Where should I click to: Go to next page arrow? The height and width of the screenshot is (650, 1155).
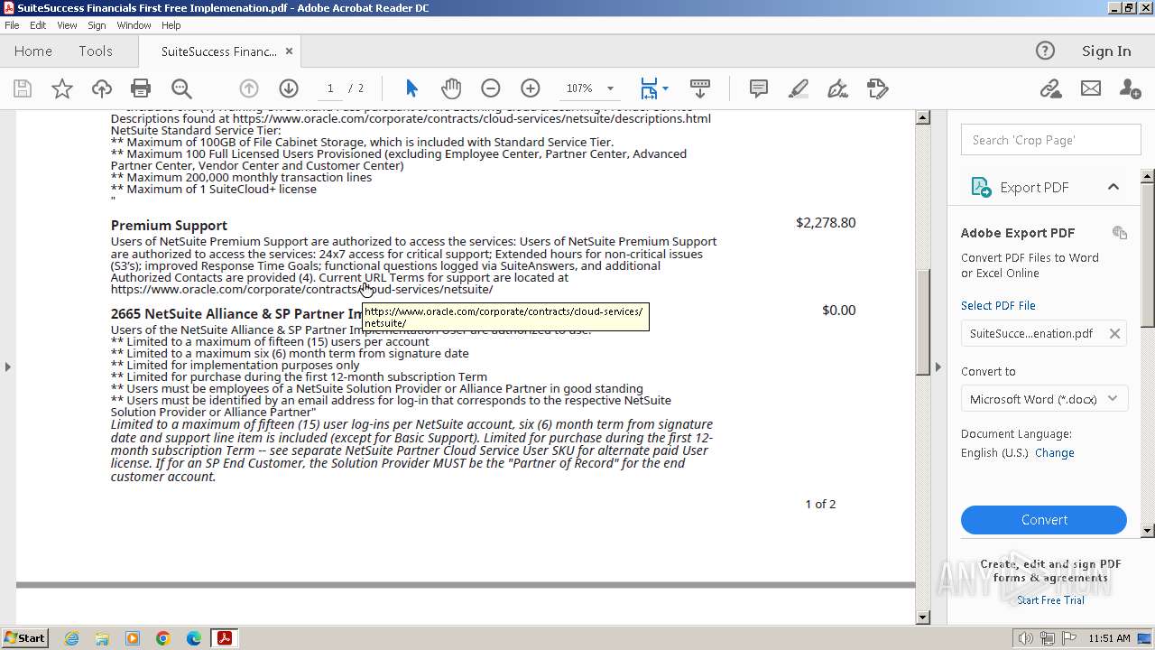[x=289, y=88]
